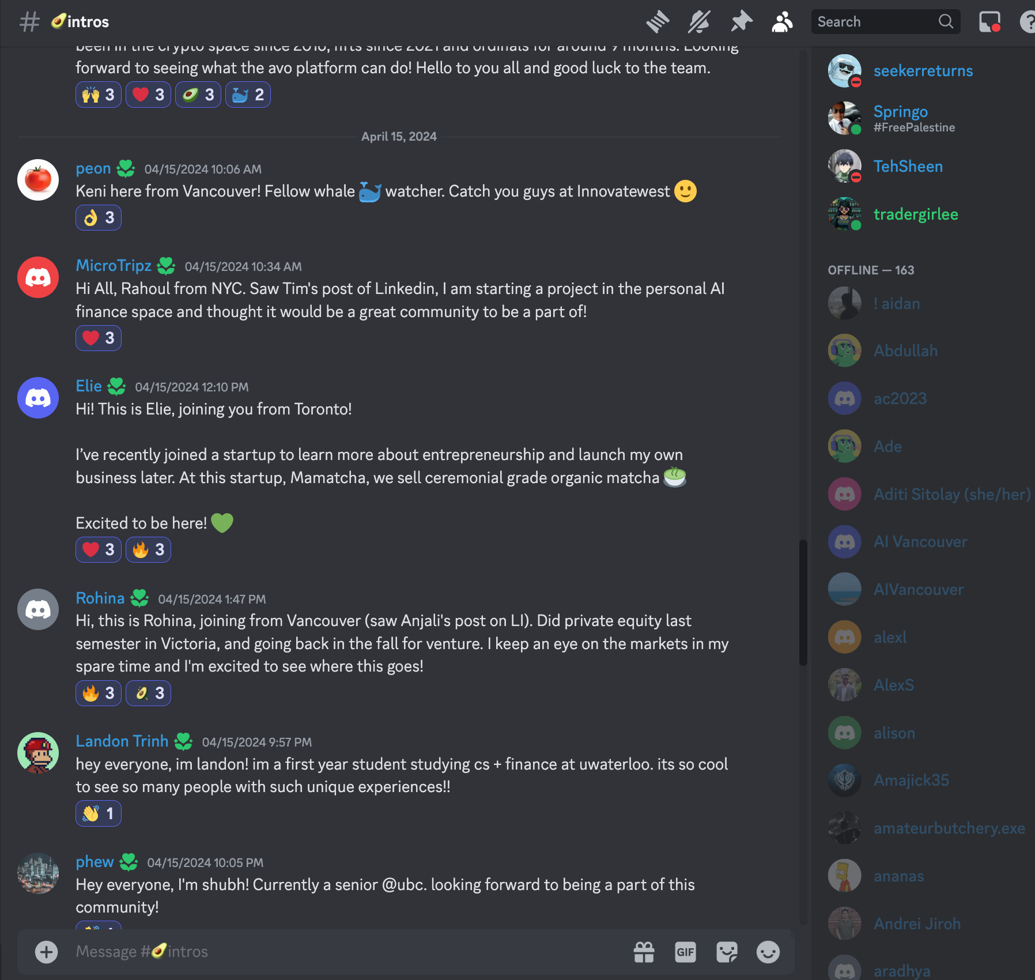Open the emoji picker smiley
The width and height of the screenshot is (1035, 980).
coord(768,952)
